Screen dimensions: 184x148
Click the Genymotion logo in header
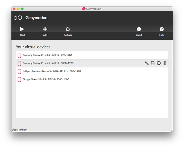[x=18, y=18]
